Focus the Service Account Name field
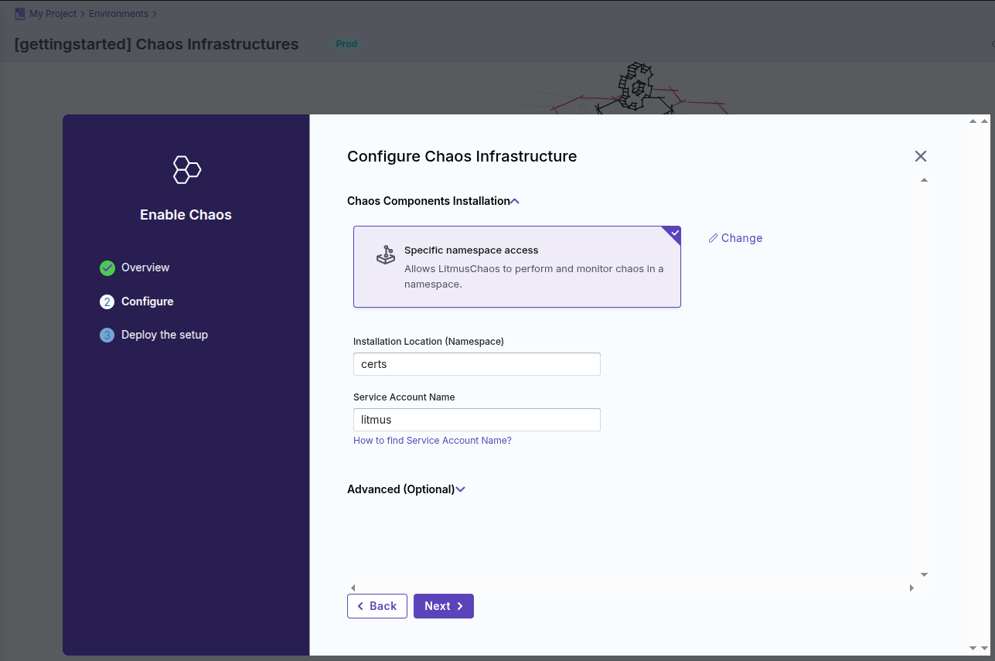This screenshot has height=661, width=995. (476, 420)
